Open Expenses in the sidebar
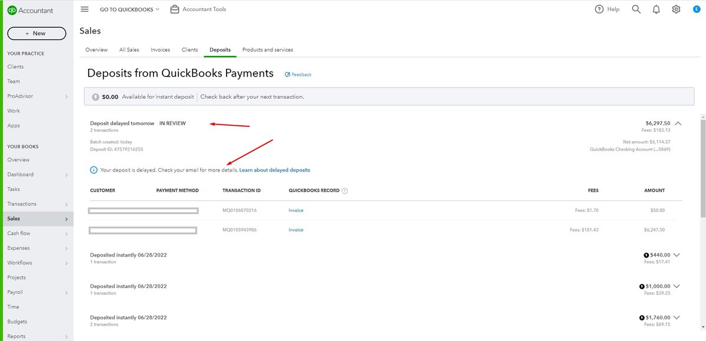Image resolution: width=706 pixels, height=341 pixels. (x=19, y=248)
